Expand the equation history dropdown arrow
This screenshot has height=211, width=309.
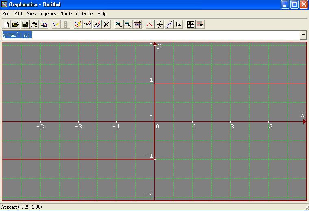303,35
